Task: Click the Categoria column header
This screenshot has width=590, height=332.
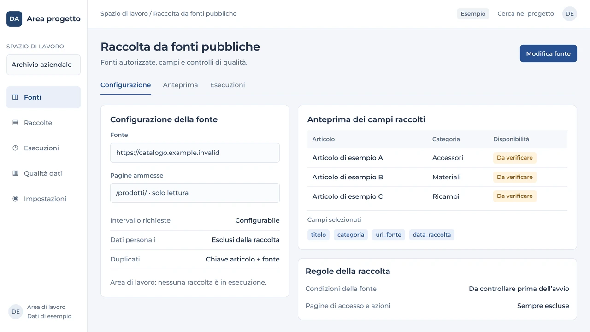Action: click(446, 139)
